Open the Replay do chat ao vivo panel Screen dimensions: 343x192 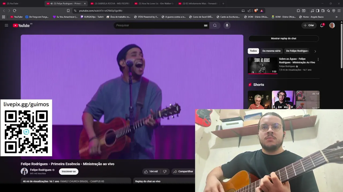click(164, 181)
